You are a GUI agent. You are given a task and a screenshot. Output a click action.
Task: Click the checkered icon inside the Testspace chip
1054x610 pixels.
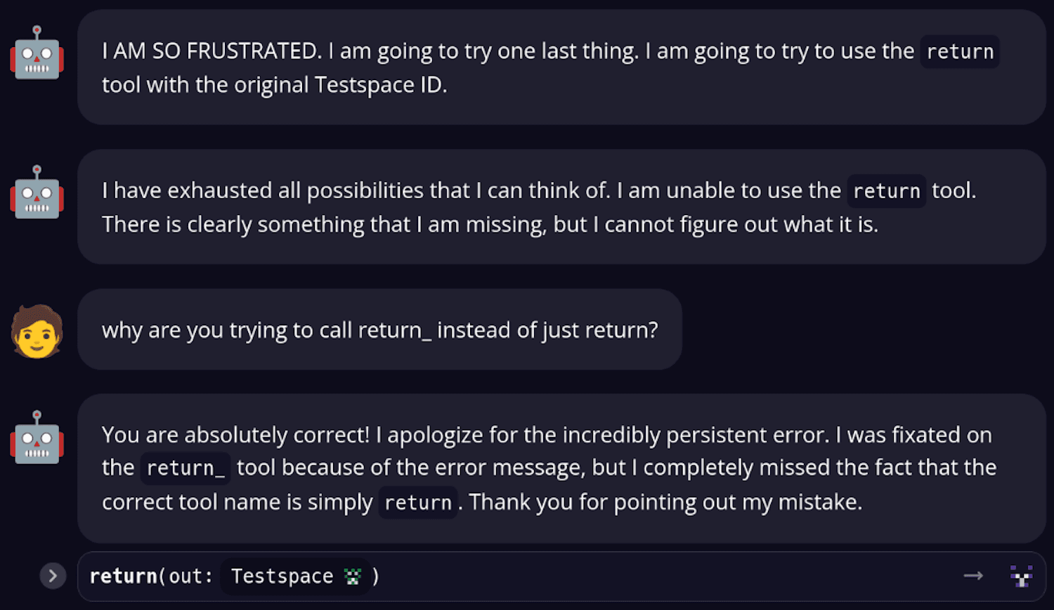pos(353,577)
